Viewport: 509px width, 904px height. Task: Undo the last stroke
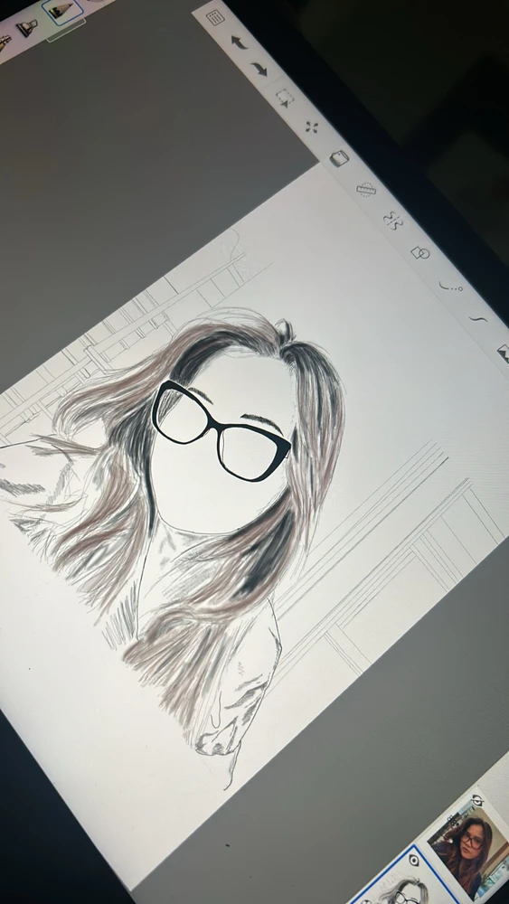[x=239, y=42]
